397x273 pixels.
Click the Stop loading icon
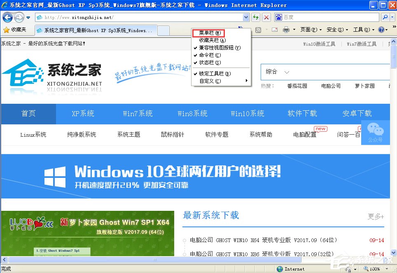pos(266,18)
